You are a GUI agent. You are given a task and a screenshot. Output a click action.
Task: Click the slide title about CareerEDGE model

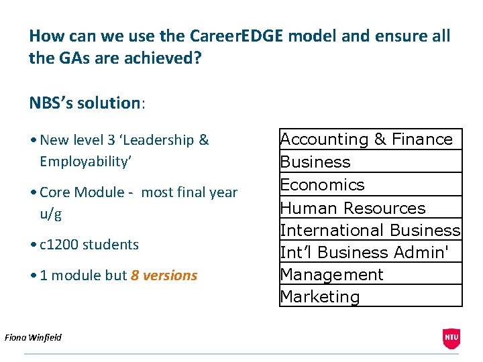click(x=239, y=36)
